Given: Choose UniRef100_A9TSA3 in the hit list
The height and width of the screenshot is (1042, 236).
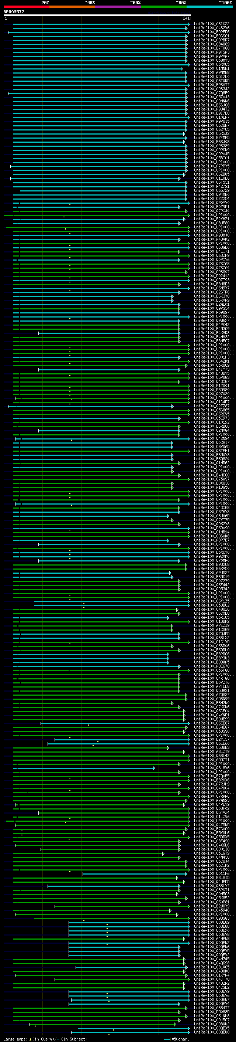Looking at the screenshot, I should point(212,52).
